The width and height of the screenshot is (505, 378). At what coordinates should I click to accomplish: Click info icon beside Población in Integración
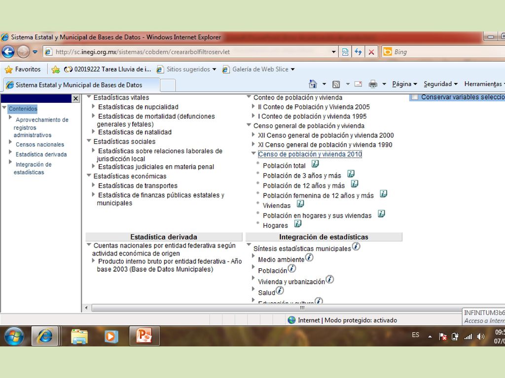291,268
